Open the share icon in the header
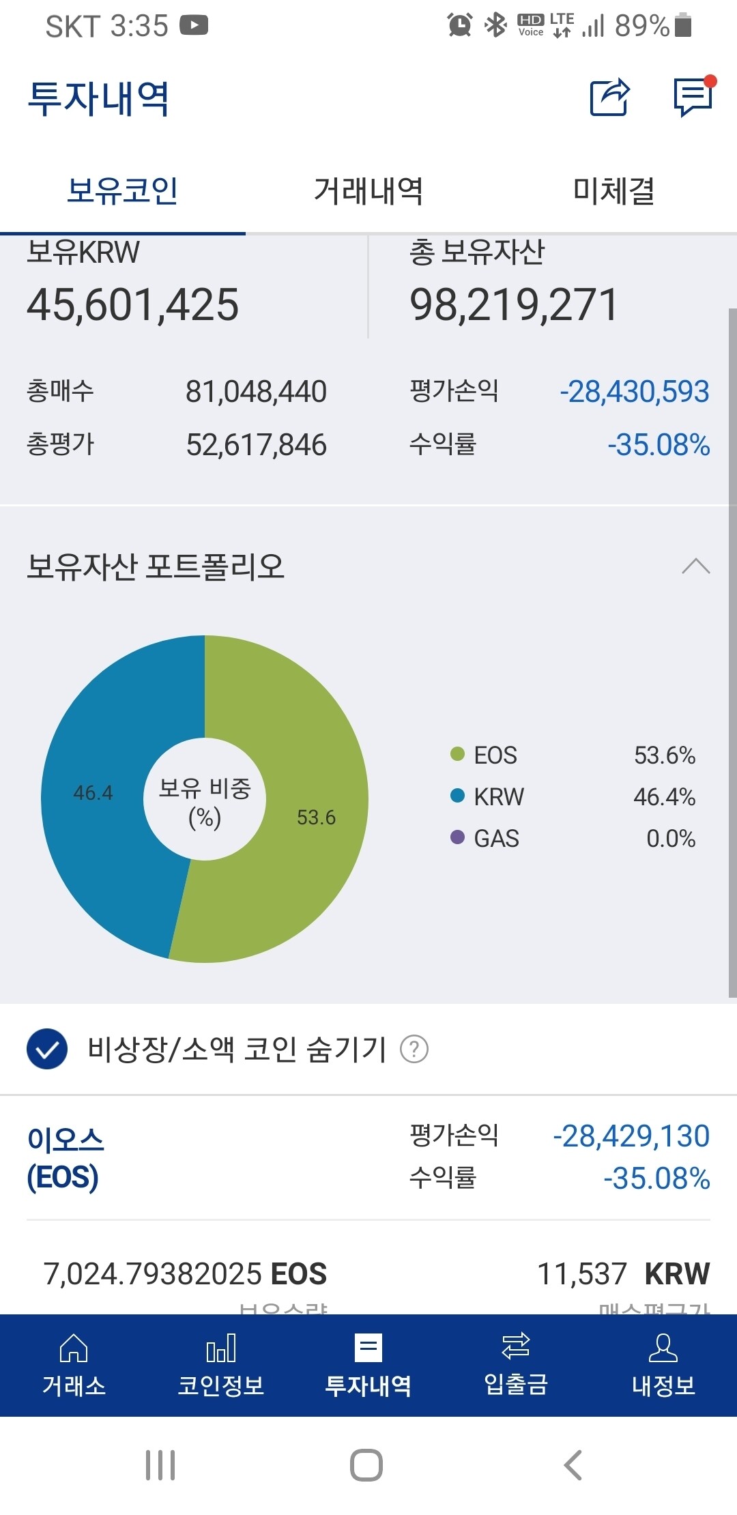The image size is (737, 1515). pyautogui.click(x=611, y=99)
